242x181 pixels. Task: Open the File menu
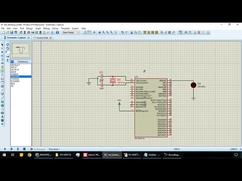pos(3,29)
